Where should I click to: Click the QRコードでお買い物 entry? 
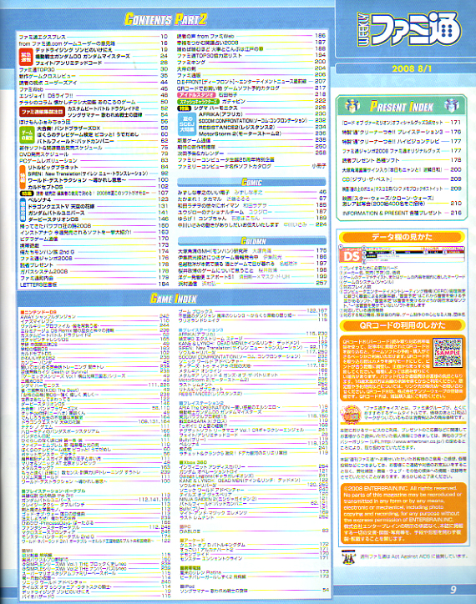click(251, 88)
